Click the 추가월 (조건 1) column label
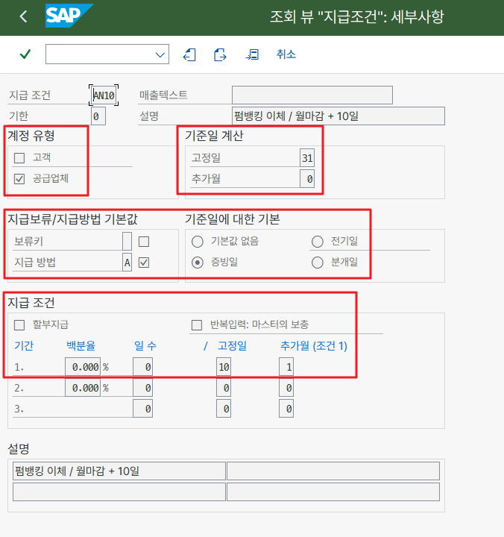Viewport: 504px width, 537px height. tap(314, 346)
